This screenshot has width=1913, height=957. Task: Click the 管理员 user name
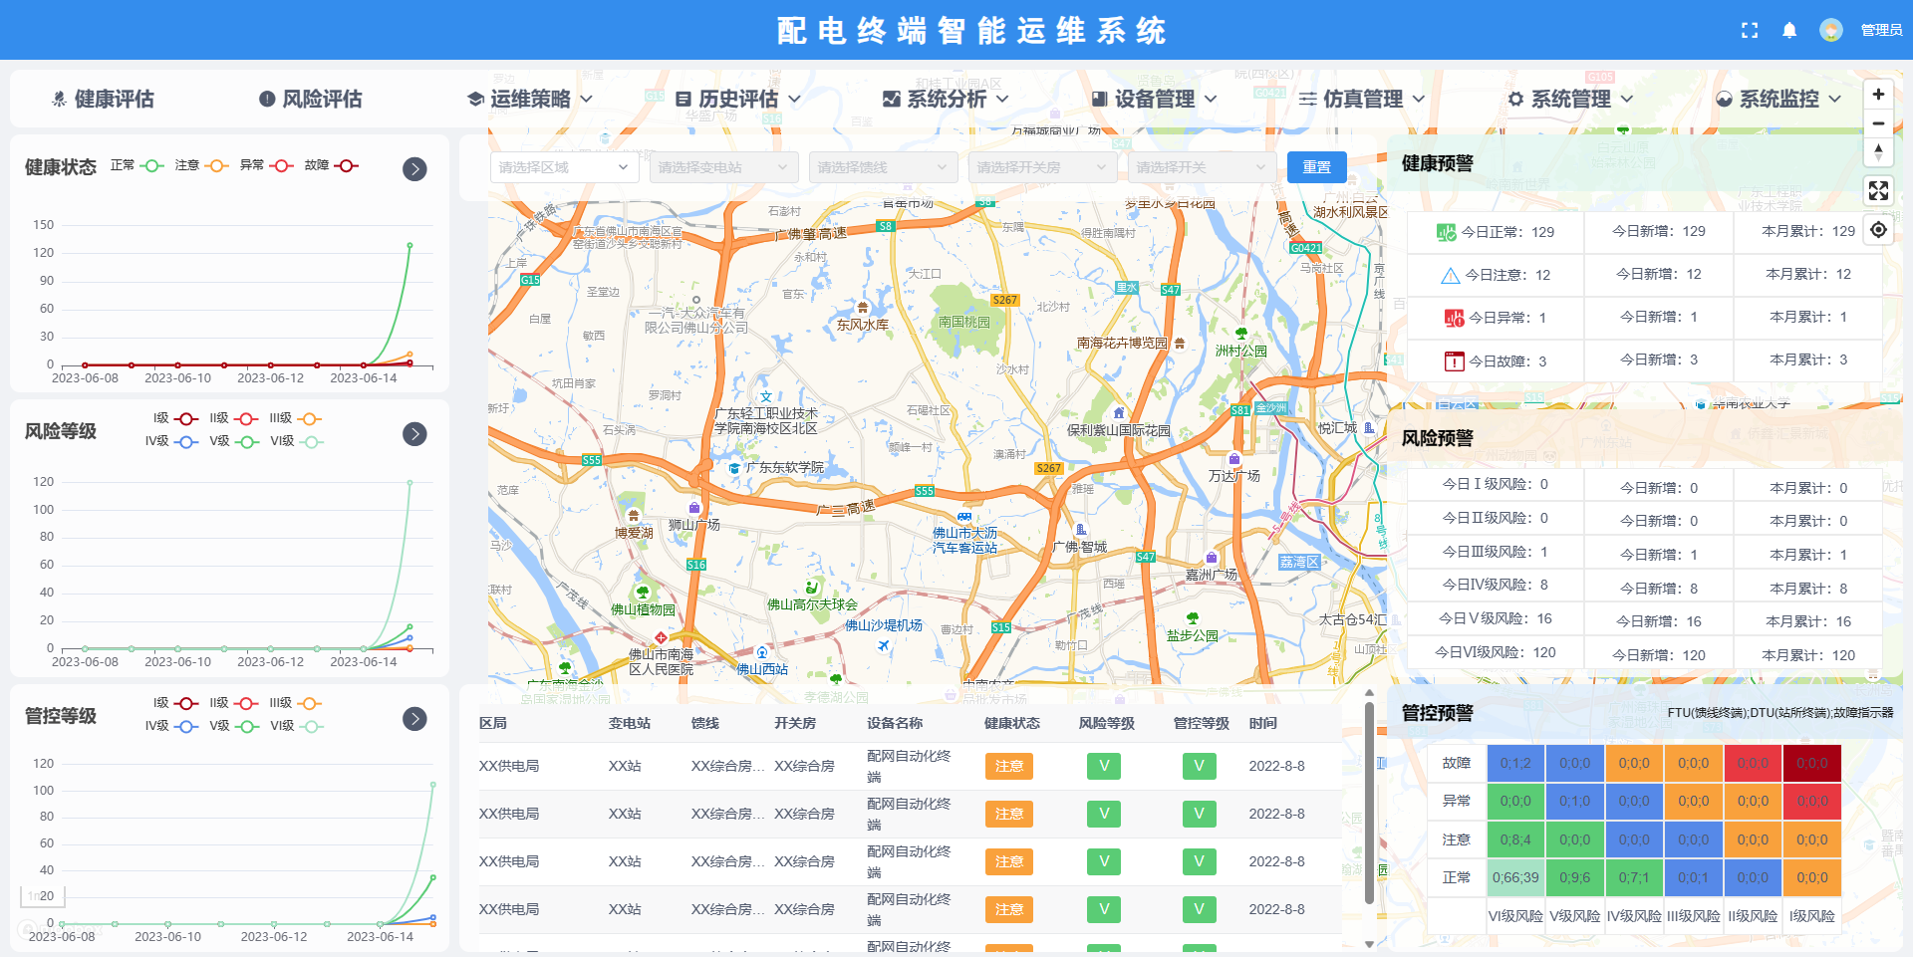tap(1881, 30)
